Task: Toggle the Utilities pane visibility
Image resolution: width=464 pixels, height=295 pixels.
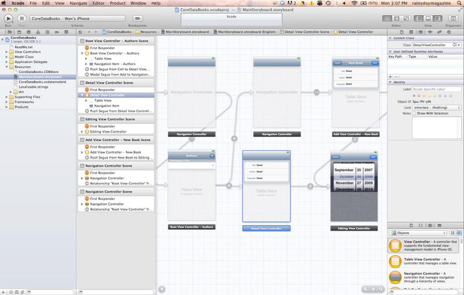Action: click(438, 19)
